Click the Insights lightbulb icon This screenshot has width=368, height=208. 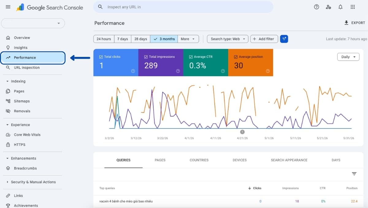click(8, 48)
